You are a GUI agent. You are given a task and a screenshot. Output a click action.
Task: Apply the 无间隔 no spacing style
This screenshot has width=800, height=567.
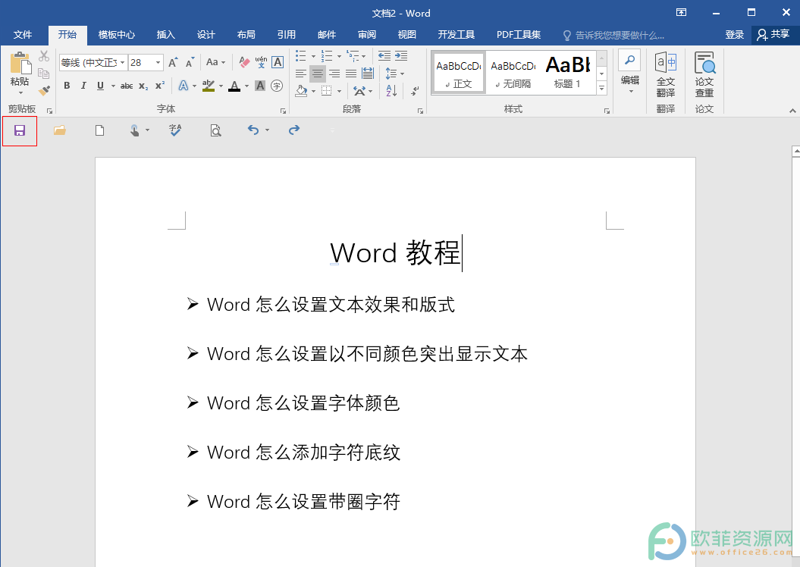click(513, 73)
